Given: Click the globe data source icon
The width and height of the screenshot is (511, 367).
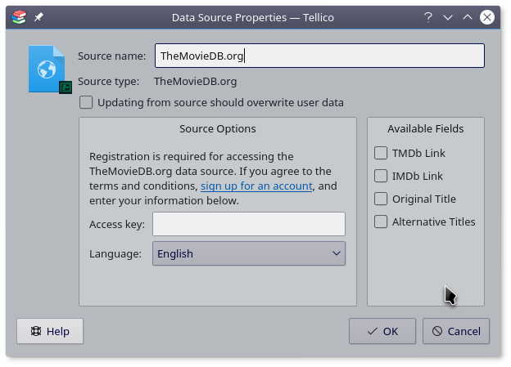Looking at the screenshot, I should click(47, 68).
